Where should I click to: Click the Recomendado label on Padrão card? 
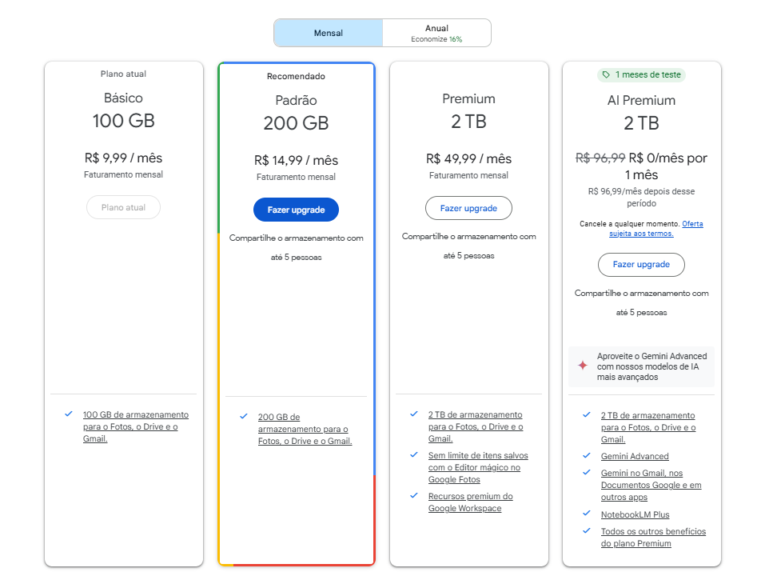[296, 76]
